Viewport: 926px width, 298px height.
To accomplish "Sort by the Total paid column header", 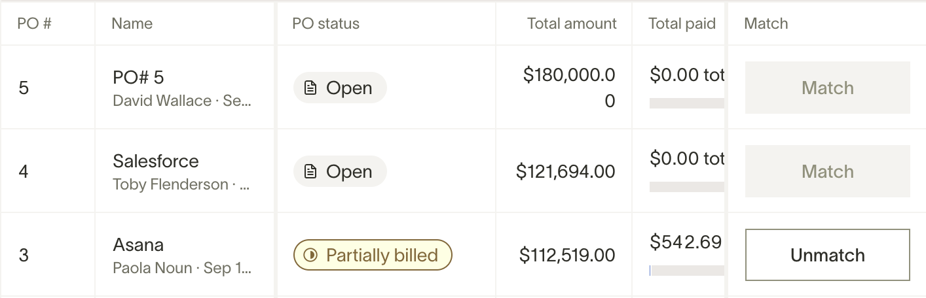I will (x=682, y=24).
